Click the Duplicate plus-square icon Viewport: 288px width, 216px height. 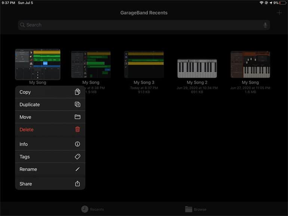[77, 105]
